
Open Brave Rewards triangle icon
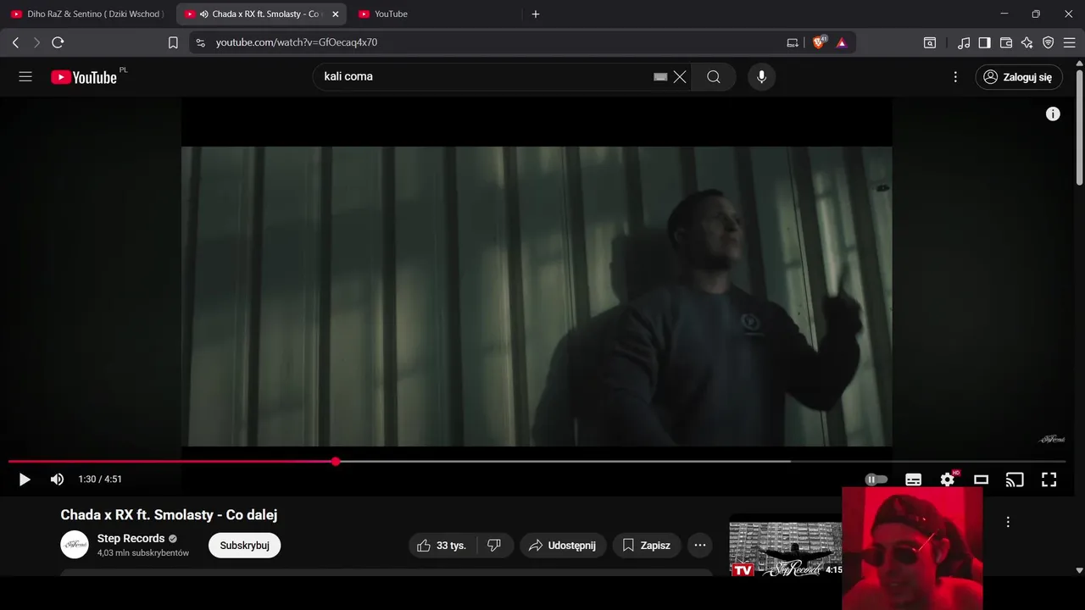pos(842,42)
